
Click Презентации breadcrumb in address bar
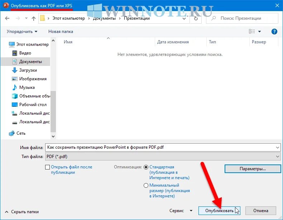[x=137, y=18]
